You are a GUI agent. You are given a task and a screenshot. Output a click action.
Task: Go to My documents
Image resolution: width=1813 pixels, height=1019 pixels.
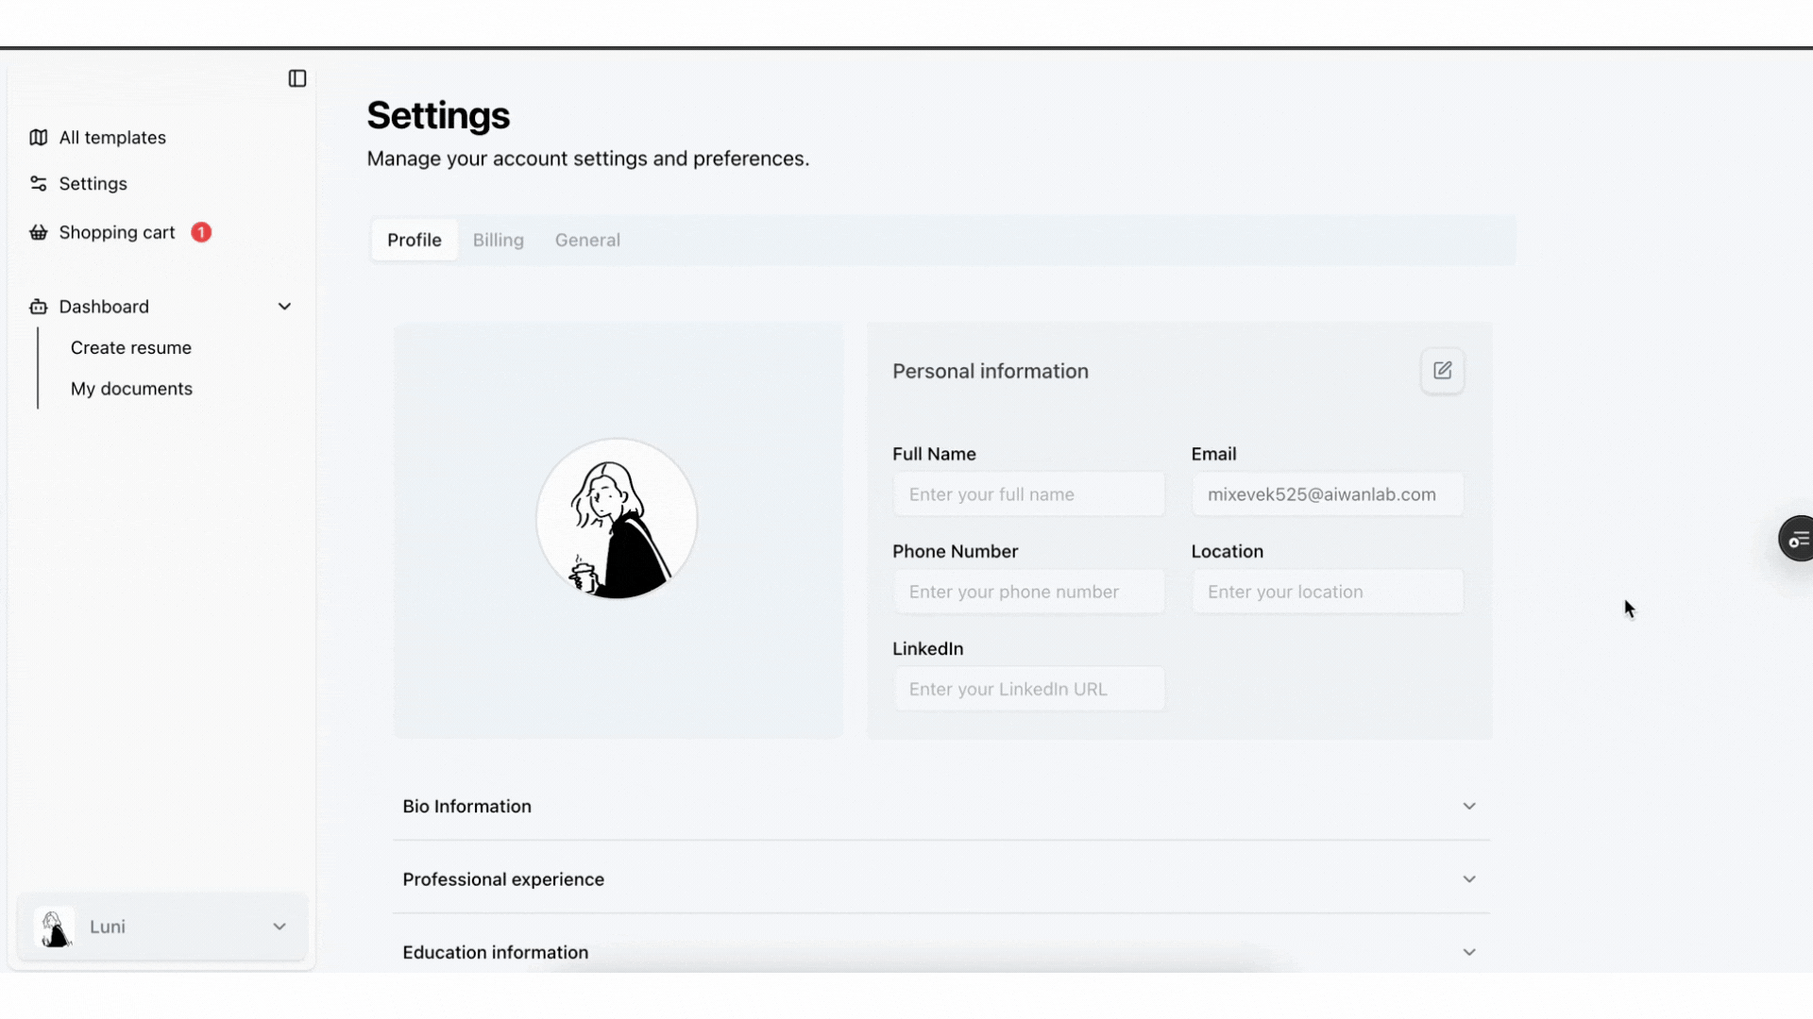pyautogui.click(x=131, y=389)
